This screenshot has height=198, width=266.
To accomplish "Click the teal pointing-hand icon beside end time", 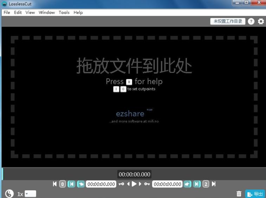I will (x=187, y=184).
